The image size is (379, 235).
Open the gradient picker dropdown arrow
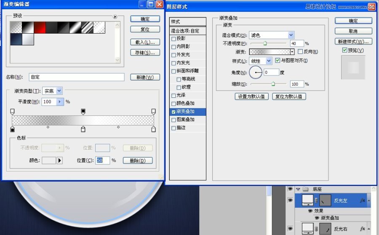[292, 52]
